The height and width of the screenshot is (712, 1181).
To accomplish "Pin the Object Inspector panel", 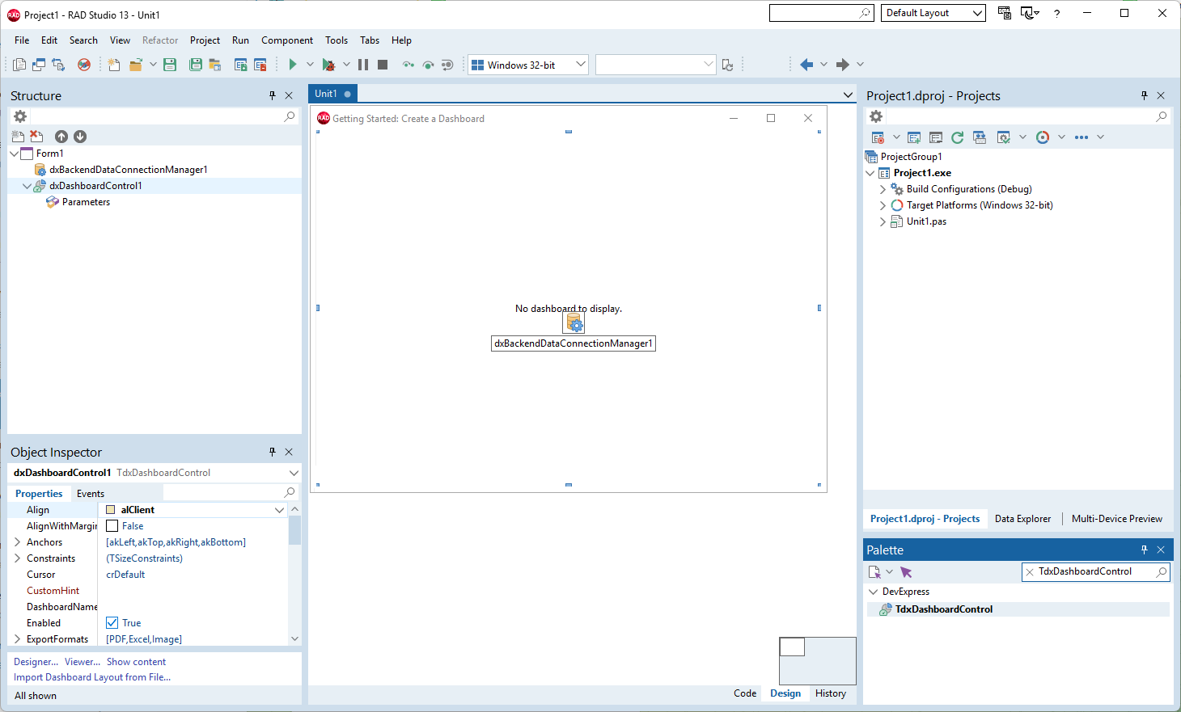I will (x=272, y=452).
